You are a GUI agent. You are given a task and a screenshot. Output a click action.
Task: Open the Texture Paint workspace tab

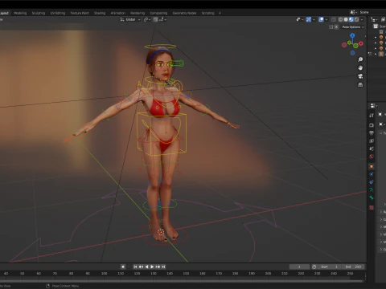tap(80, 13)
